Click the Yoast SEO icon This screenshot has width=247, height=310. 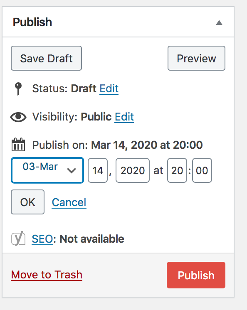point(18,239)
